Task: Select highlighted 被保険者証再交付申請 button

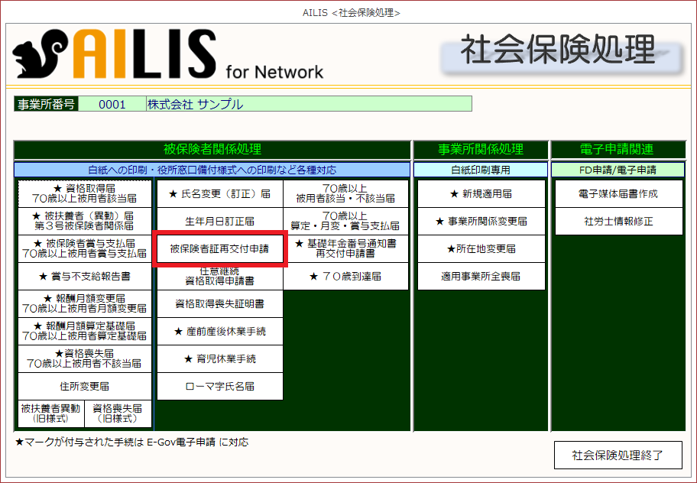Action: click(x=220, y=249)
